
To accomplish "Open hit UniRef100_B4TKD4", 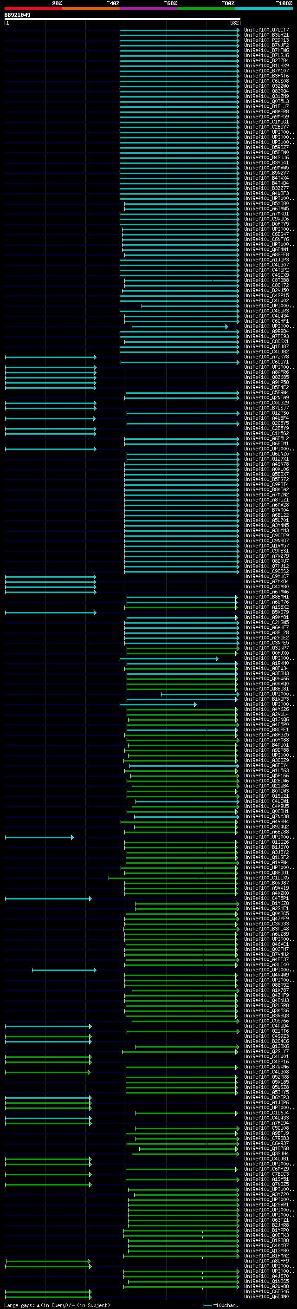I will [266, 183].
